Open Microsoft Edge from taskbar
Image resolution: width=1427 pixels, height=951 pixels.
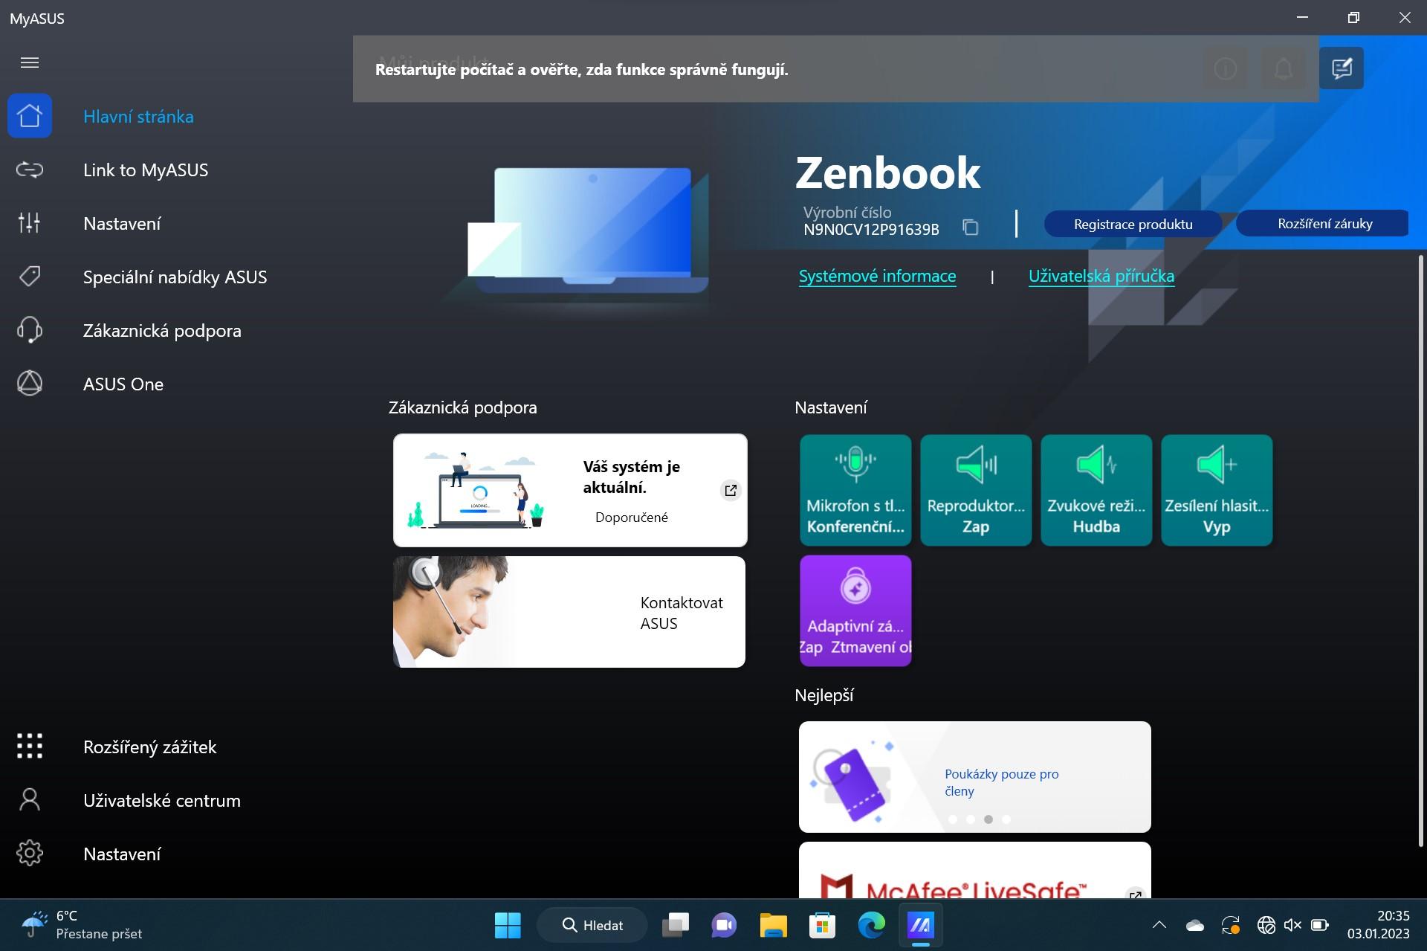pyautogui.click(x=871, y=925)
